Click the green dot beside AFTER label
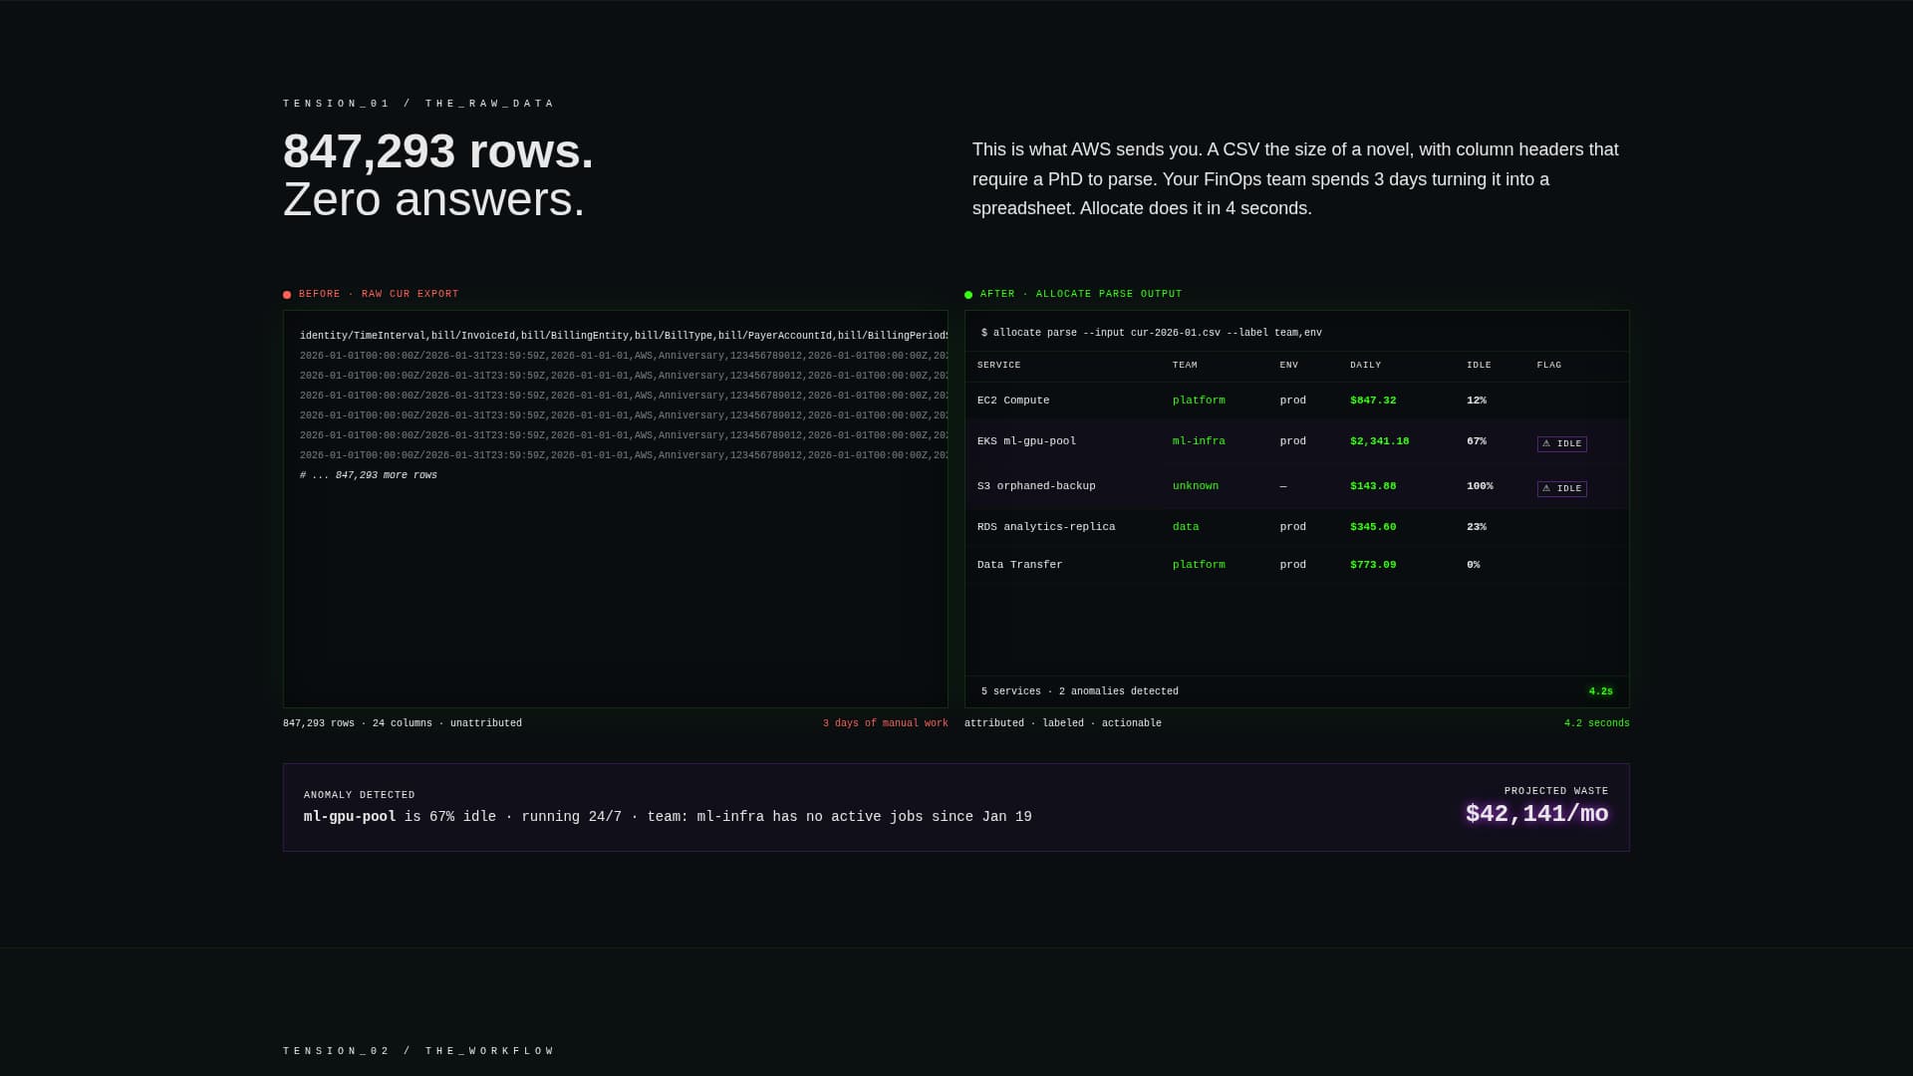 [x=968, y=295]
